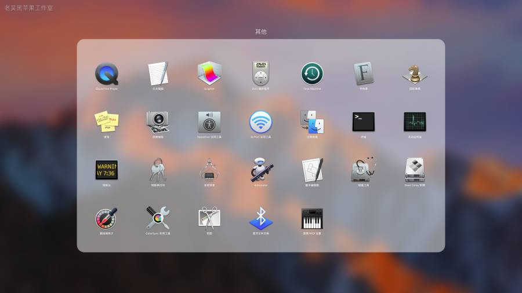Open Console with the WARNING icon
This screenshot has width=522, height=293.
pyautogui.click(x=107, y=170)
